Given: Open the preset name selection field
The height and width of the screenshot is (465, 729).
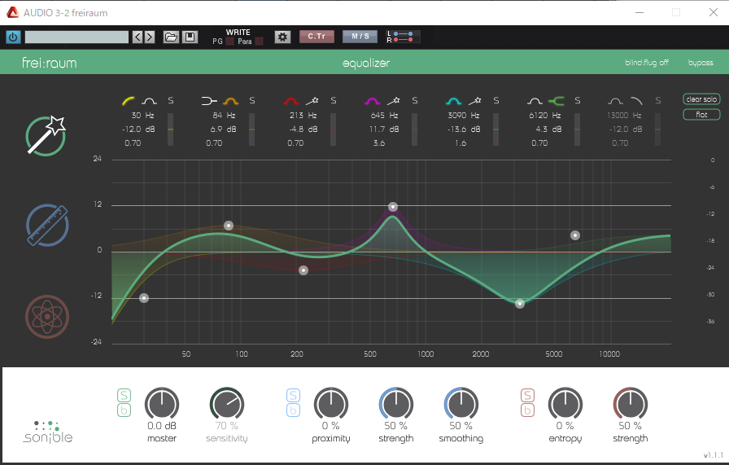Looking at the screenshot, I should tap(76, 37).
